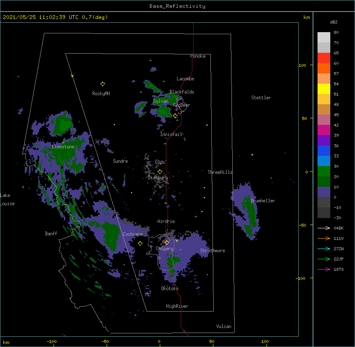355x347 pixels.
Task: Select the bright green 30 dBZ color swatch
Action: click(x=324, y=171)
